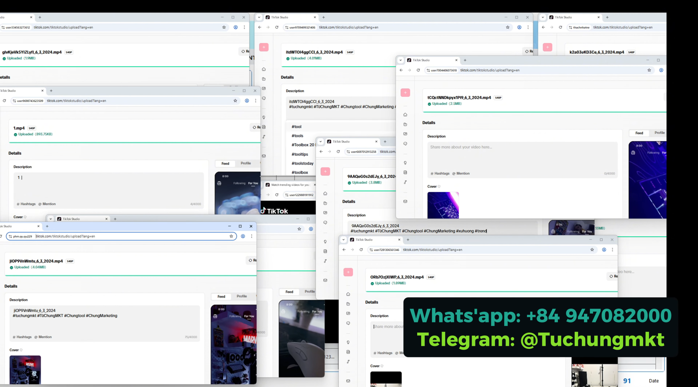Image resolution: width=698 pixels, height=387 pixels.
Task: Reload the user7004406073618 window page
Action: (x=418, y=70)
